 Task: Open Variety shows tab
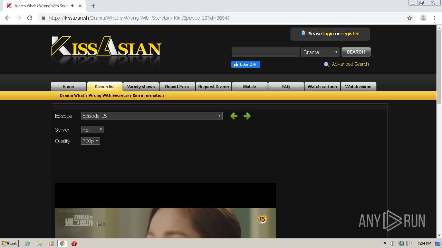coord(141,86)
